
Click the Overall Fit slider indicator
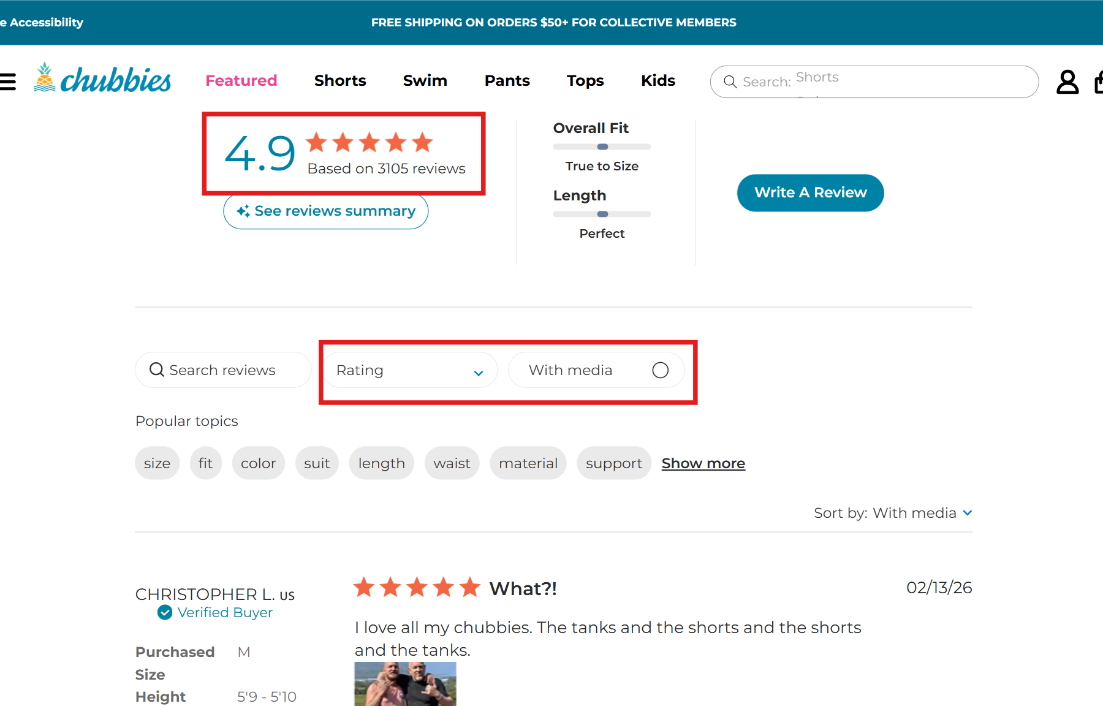click(602, 147)
